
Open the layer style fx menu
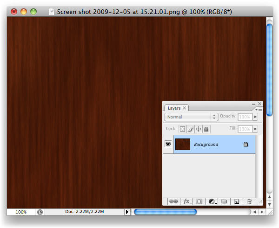pyautogui.click(x=186, y=201)
